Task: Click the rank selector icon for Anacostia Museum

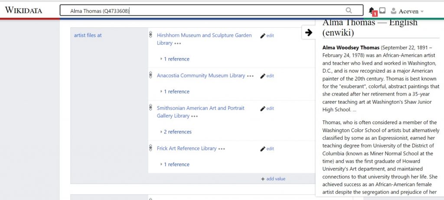Action: (150, 75)
